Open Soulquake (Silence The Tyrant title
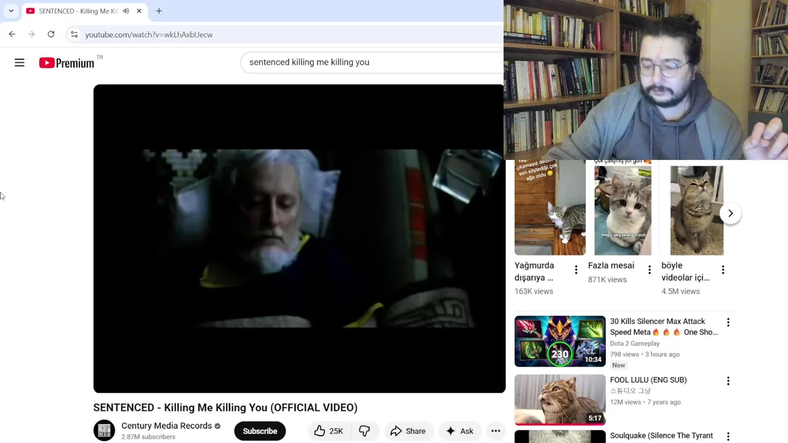Screen dimensions: 788x443 click(x=661, y=436)
